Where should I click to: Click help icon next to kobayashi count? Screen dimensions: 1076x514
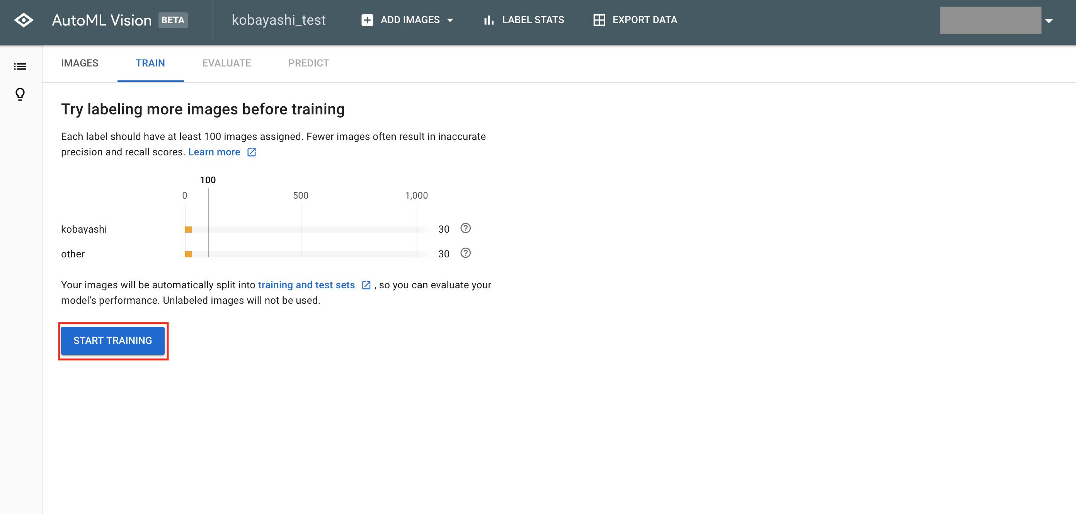pos(465,228)
